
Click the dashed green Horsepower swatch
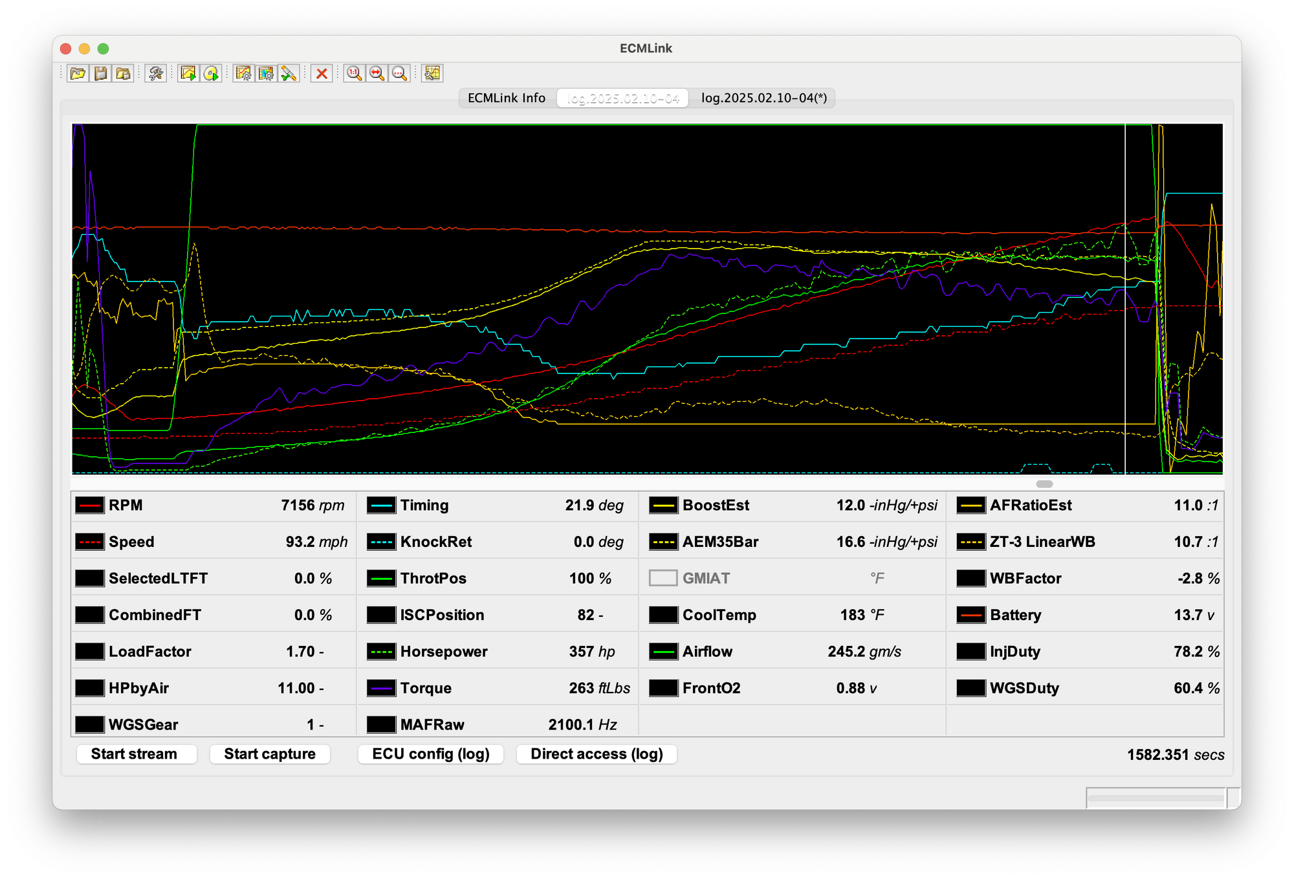381,651
